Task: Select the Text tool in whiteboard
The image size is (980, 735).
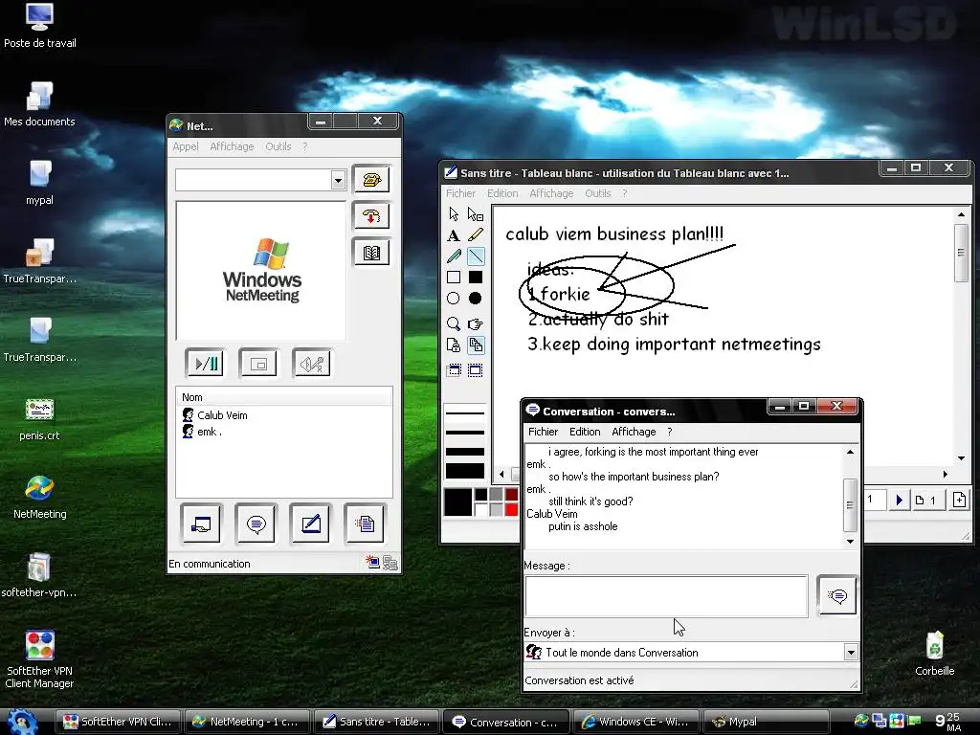Action: (x=454, y=235)
